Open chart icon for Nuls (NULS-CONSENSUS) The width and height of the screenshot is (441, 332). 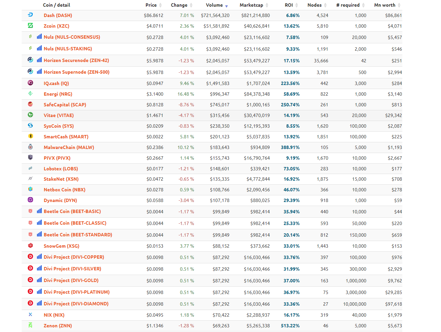tap(39, 36)
